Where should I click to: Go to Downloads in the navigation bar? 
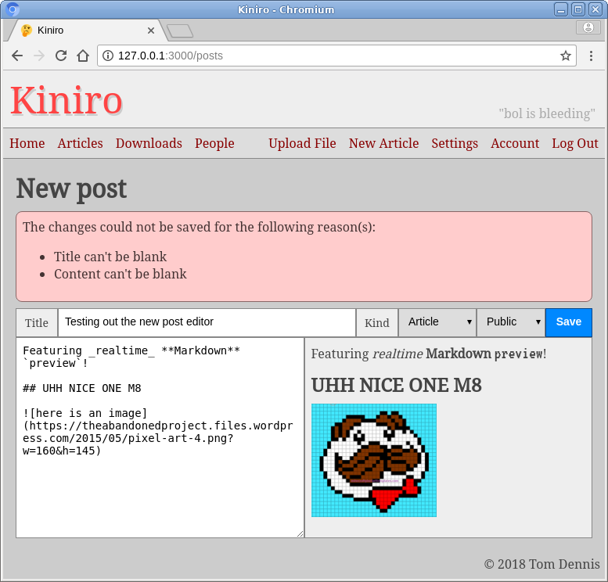[x=149, y=143]
